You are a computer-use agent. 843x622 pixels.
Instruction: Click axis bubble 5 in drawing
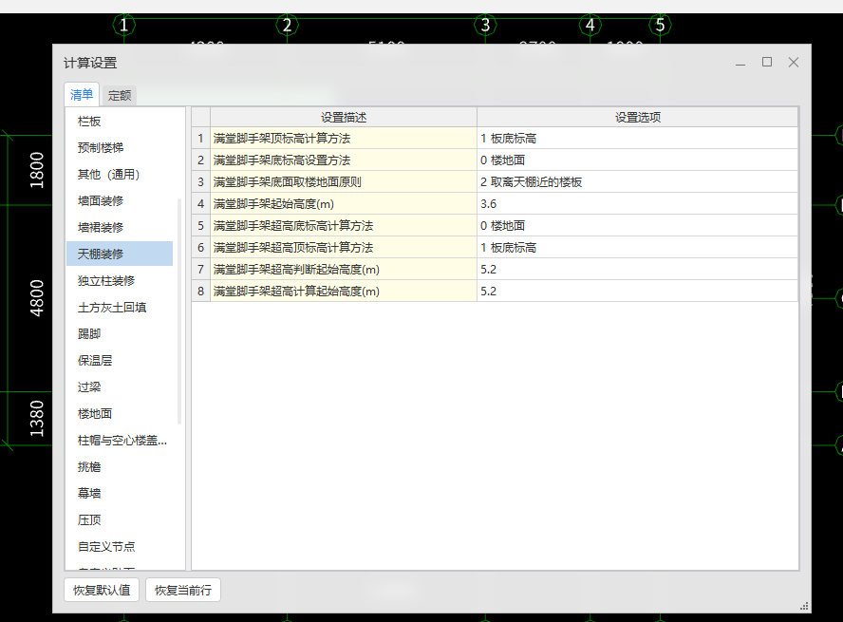coord(660,25)
